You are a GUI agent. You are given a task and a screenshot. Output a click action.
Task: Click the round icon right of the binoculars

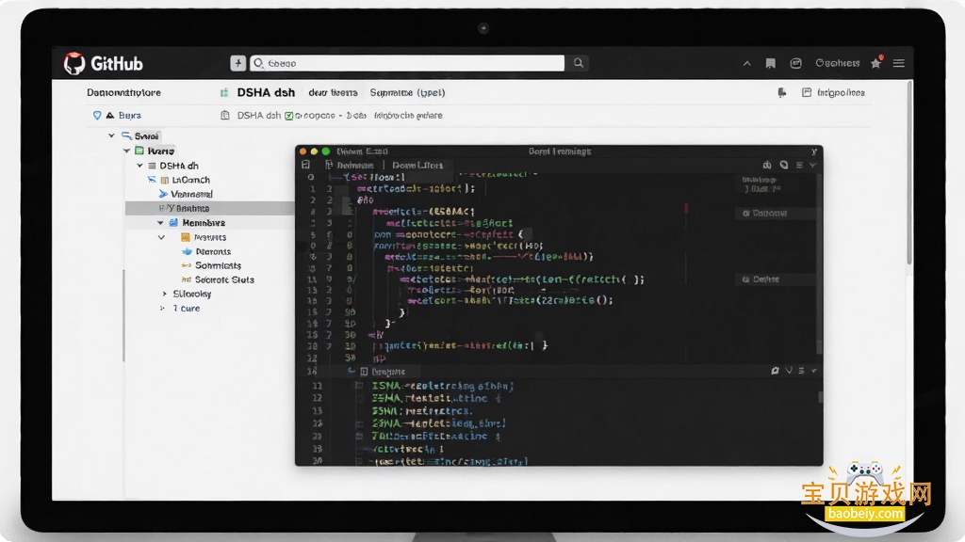[x=784, y=165]
